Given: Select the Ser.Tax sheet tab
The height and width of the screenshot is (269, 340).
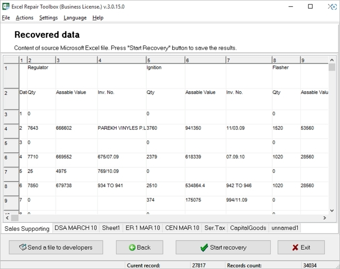Looking at the screenshot, I should click(215, 228).
